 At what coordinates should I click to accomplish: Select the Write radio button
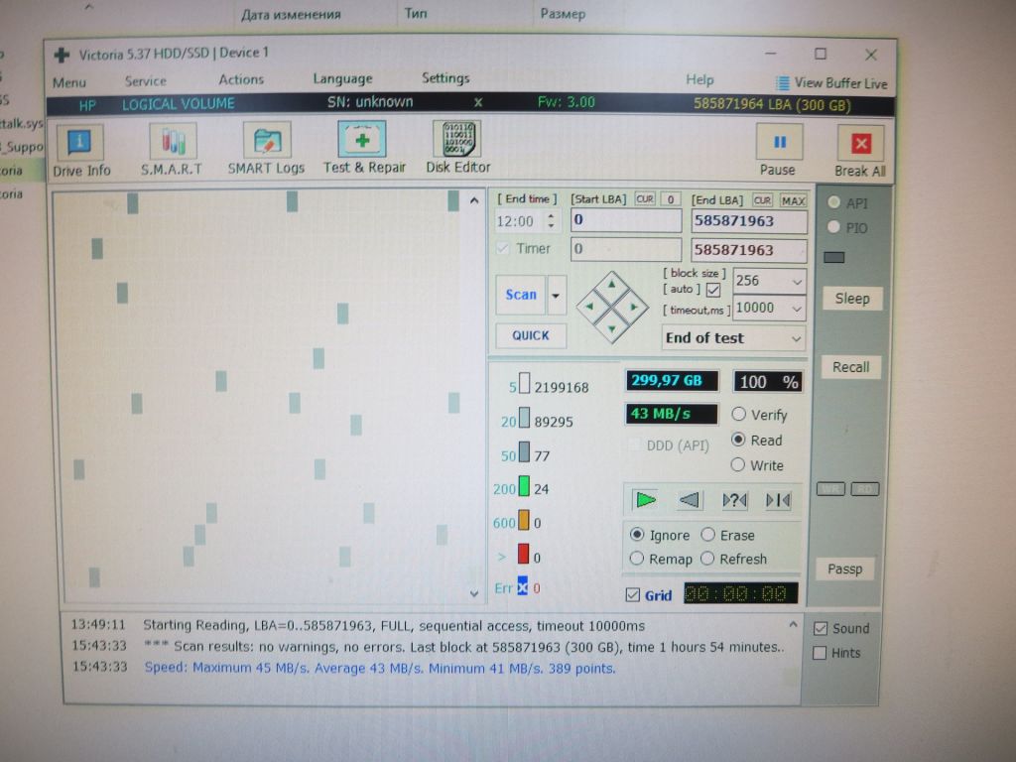click(737, 464)
